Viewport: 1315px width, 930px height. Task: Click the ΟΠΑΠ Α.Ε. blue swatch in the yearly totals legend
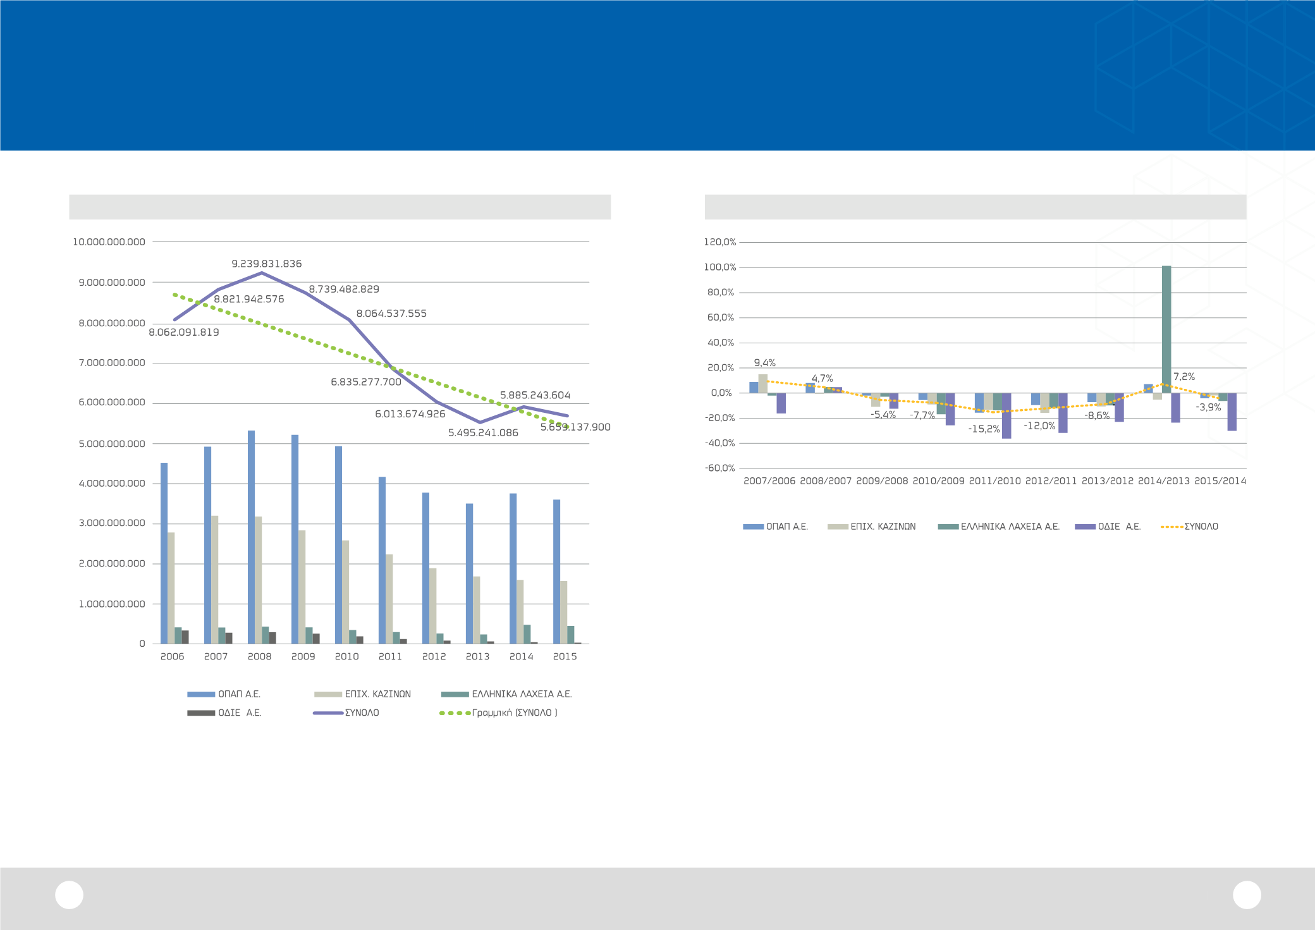click(x=201, y=694)
